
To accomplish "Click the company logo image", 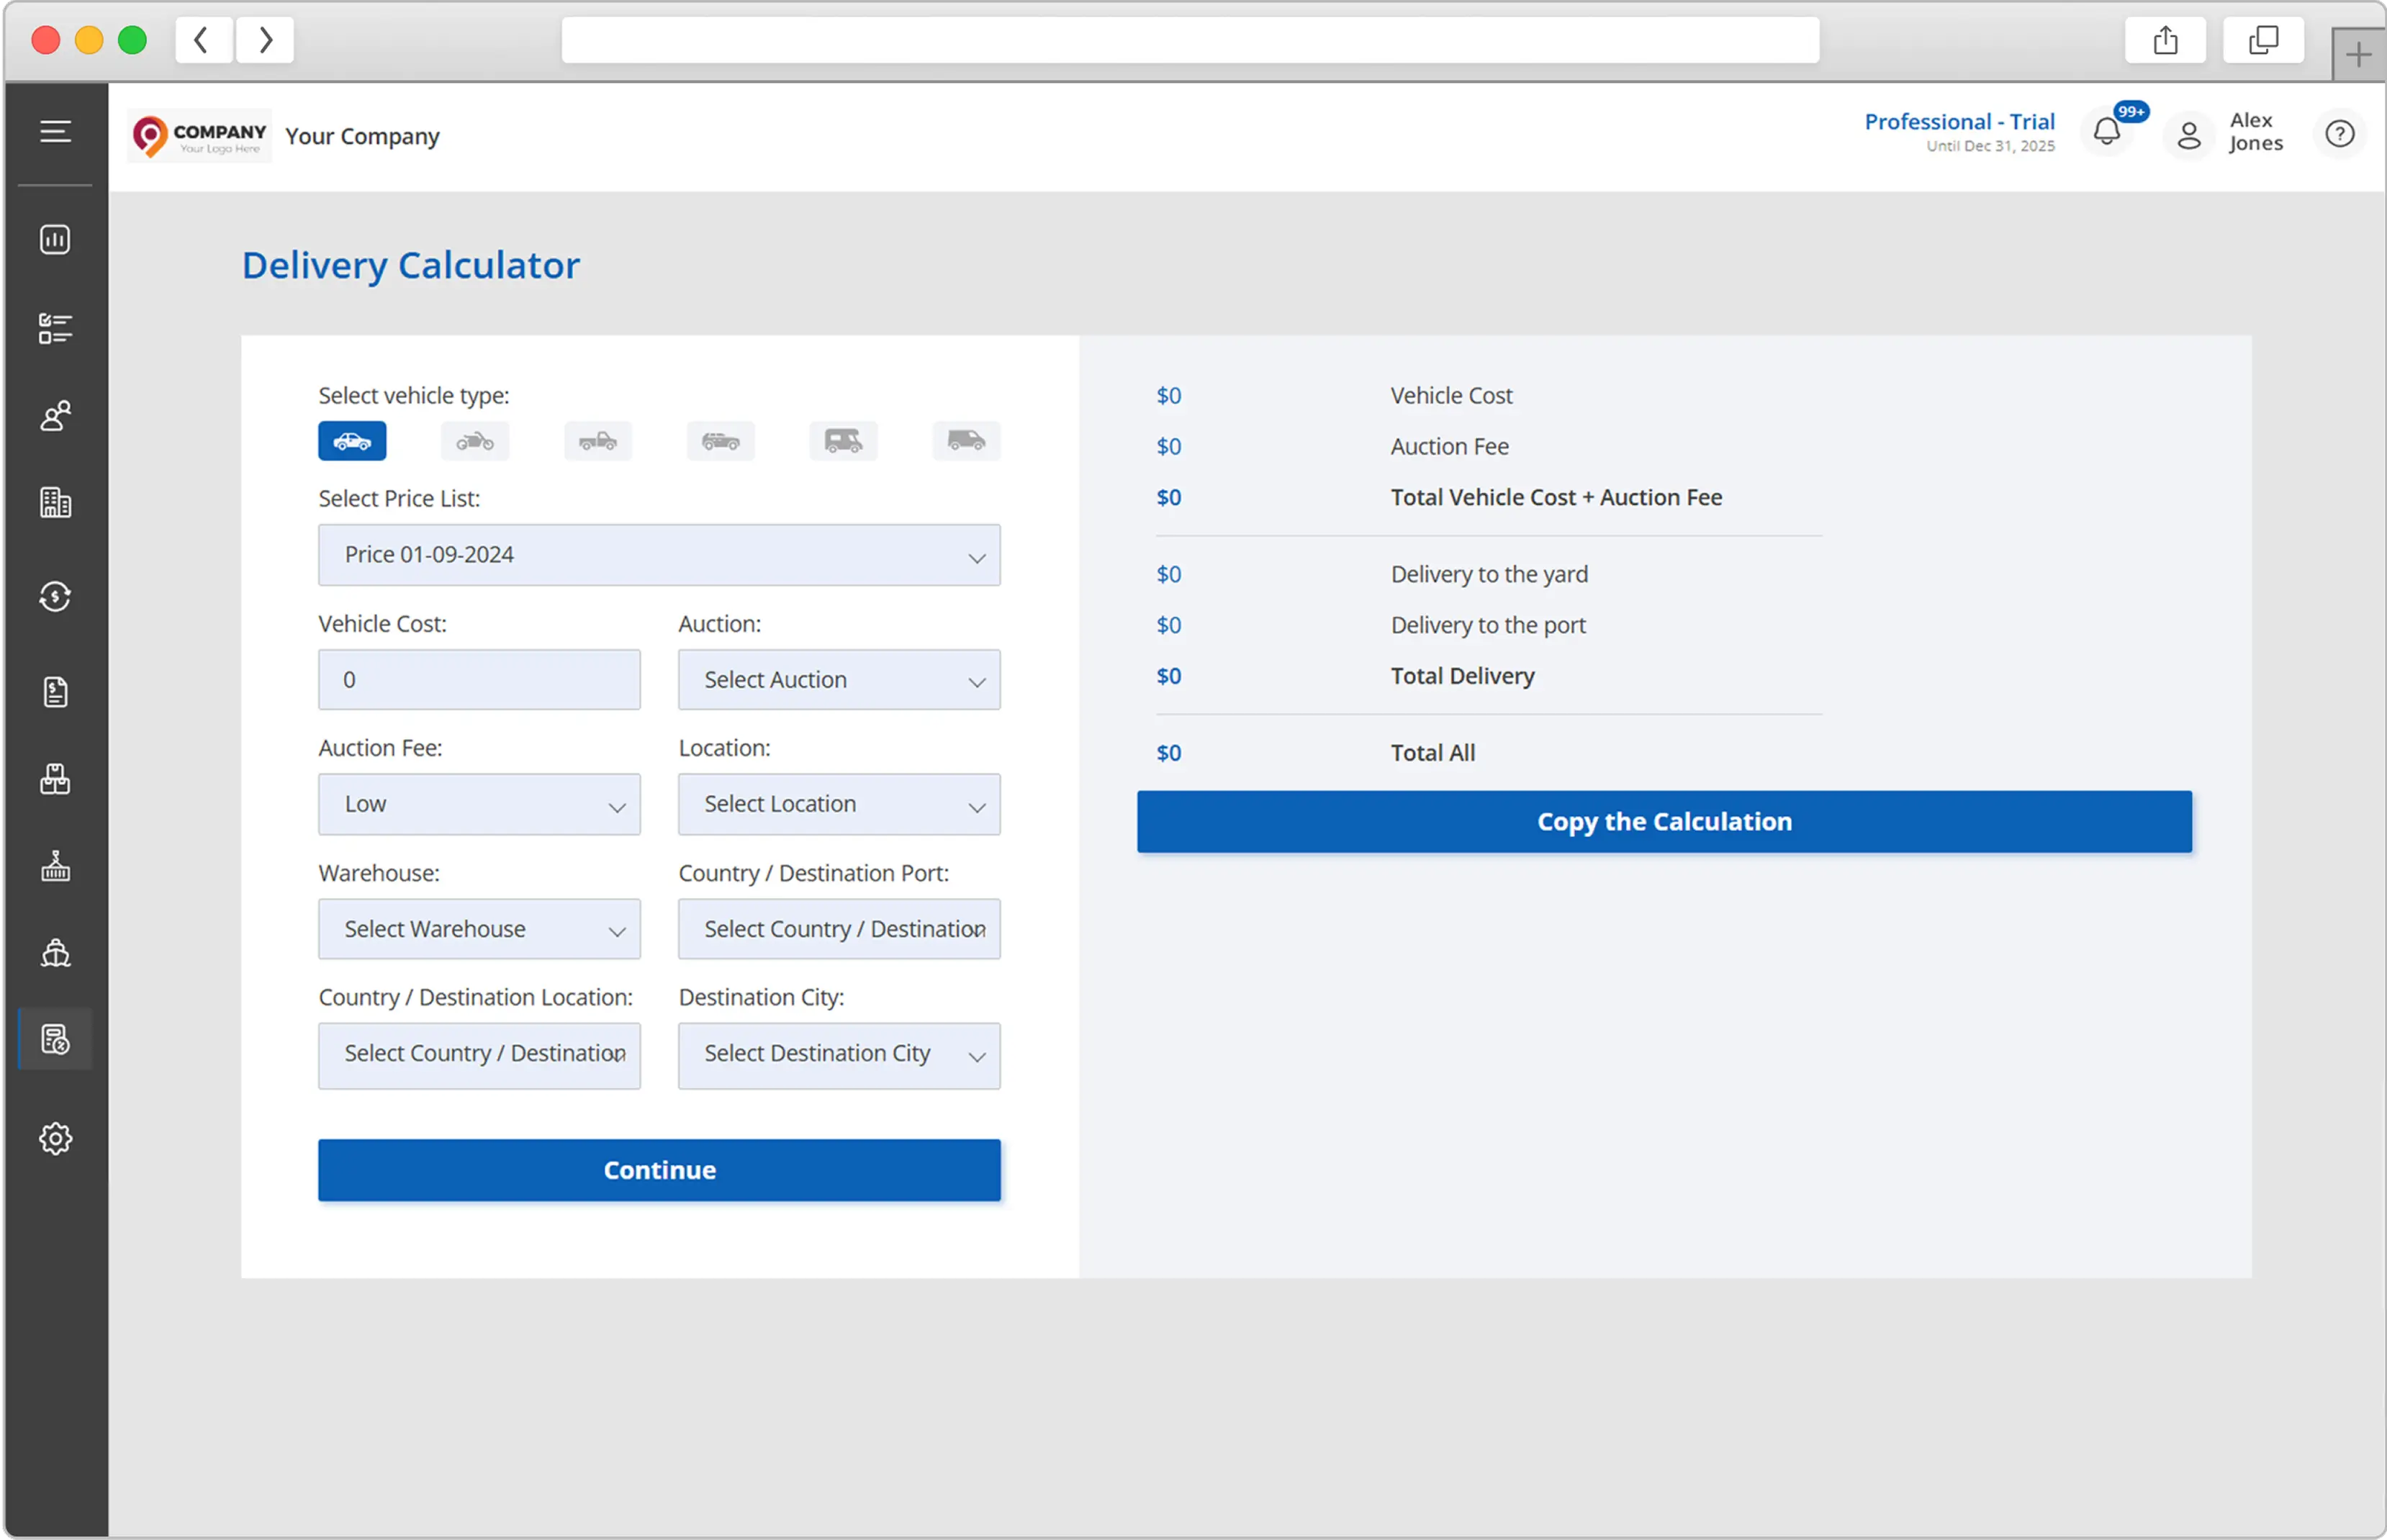I will 200,136.
